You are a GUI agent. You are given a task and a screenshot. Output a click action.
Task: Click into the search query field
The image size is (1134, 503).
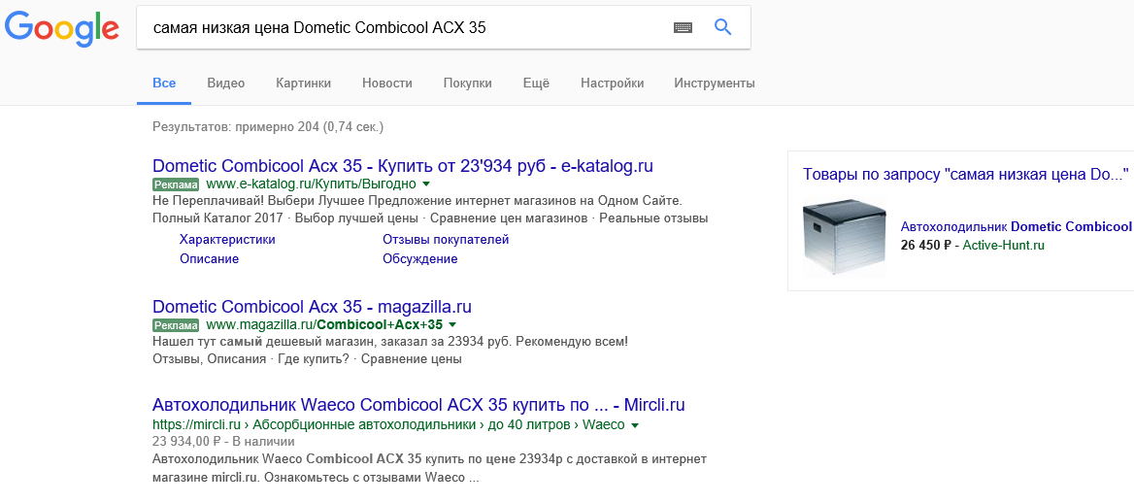tap(405, 27)
